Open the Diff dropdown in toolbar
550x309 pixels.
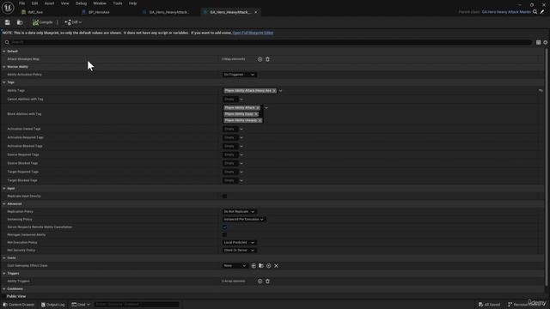(x=73, y=22)
